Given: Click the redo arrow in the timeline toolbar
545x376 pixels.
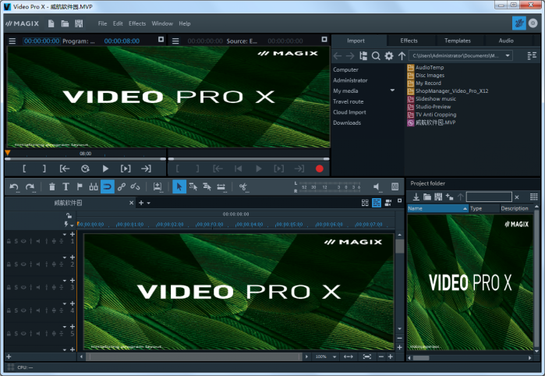Looking at the screenshot, I should [30, 186].
